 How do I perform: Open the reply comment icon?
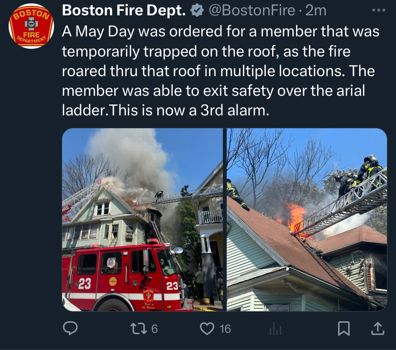coord(70,328)
